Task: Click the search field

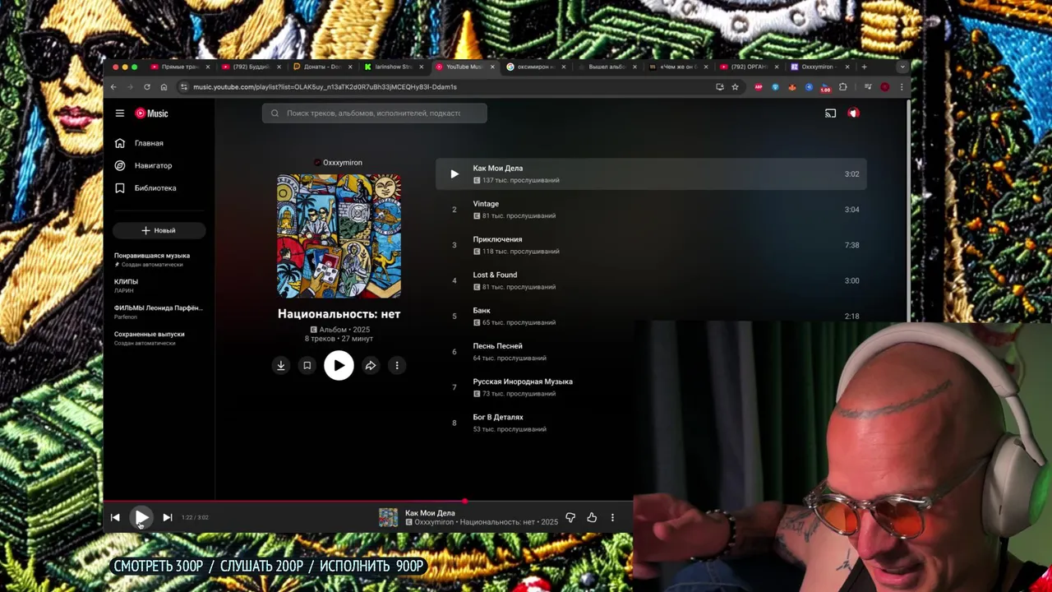Action: click(x=375, y=113)
